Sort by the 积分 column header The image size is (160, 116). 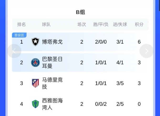tap(139, 24)
